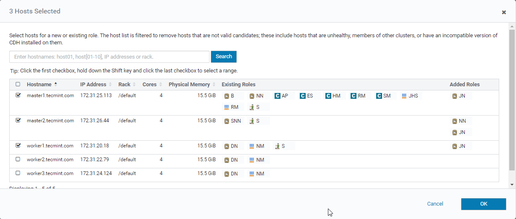The height and width of the screenshot is (219, 516).
Task: Click the JHS role icon on master1
Action: [404, 96]
